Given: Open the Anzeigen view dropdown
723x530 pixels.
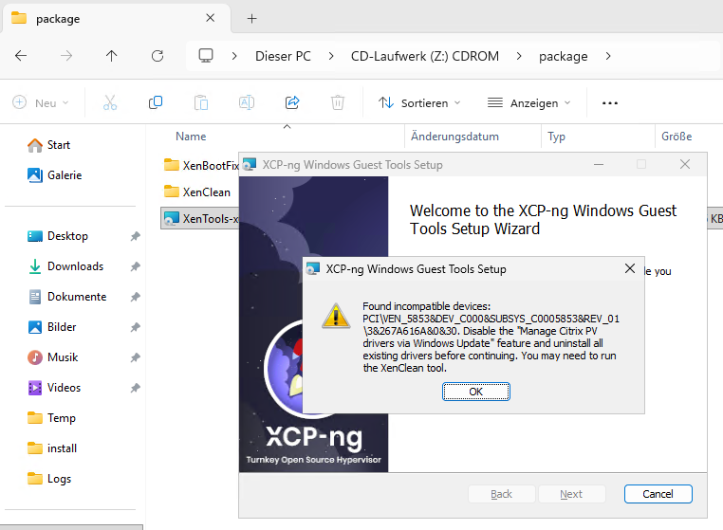Looking at the screenshot, I should tap(528, 102).
